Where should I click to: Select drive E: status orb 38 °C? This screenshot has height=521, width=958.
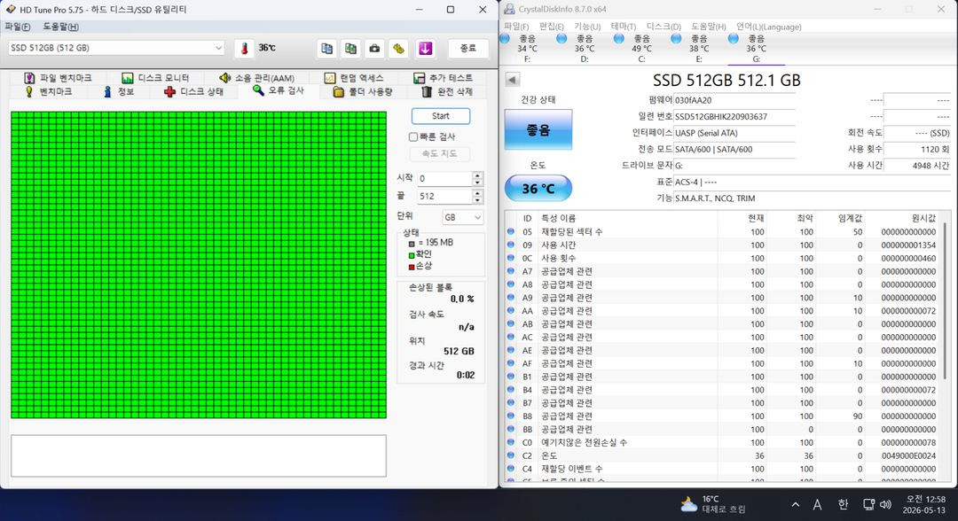pos(676,38)
